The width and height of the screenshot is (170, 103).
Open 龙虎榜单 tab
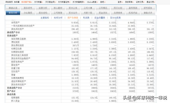(118, 13)
